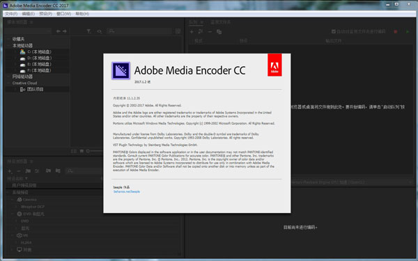This screenshot has height=261, width=418.
Task: Click the C: drive Windows icon
Action: (x=23, y=52)
